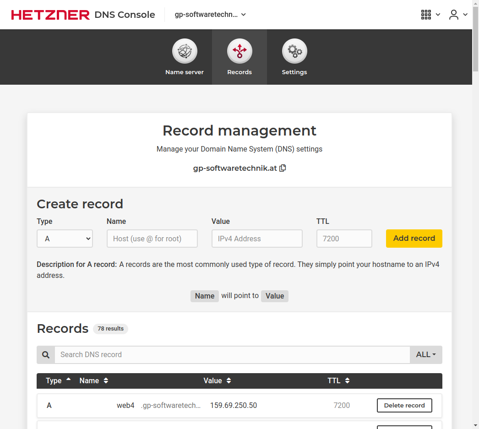The height and width of the screenshot is (429, 479).
Task: Sort records by Name column
Action: tap(94, 380)
